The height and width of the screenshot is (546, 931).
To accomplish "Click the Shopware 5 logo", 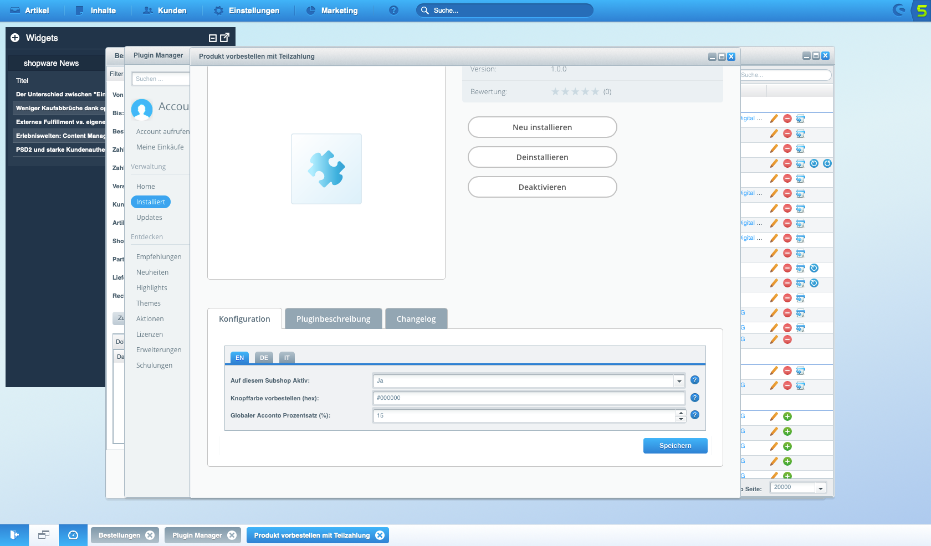I will tap(922, 11).
